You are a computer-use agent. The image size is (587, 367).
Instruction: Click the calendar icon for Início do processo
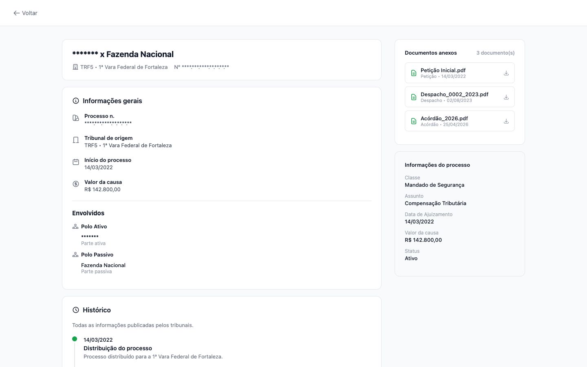(76, 162)
